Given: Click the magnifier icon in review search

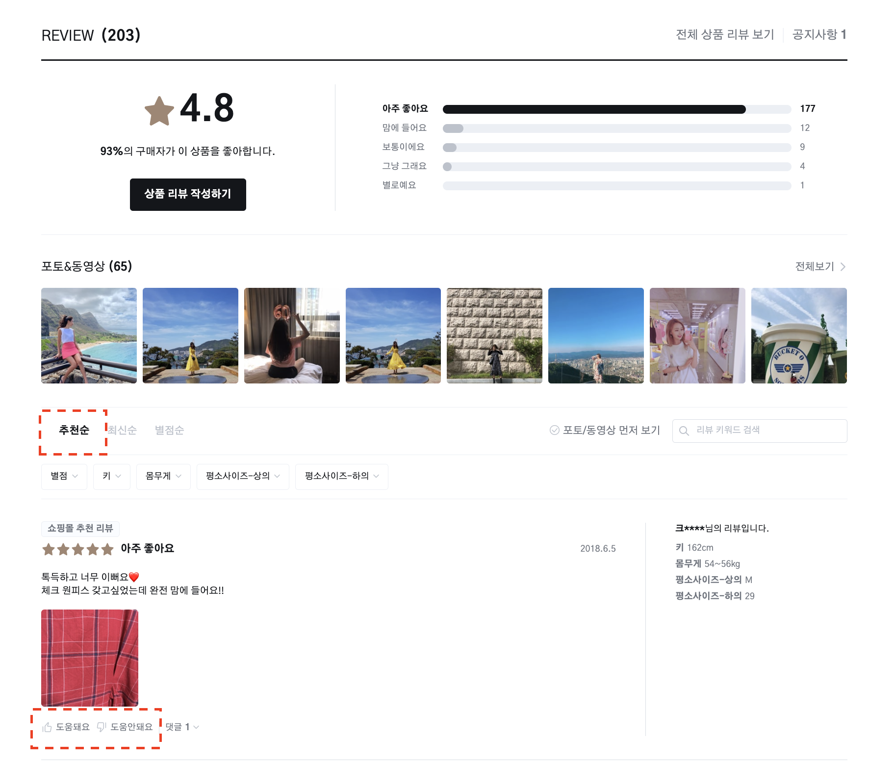Looking at the screenshot, I should pos(684,431).
